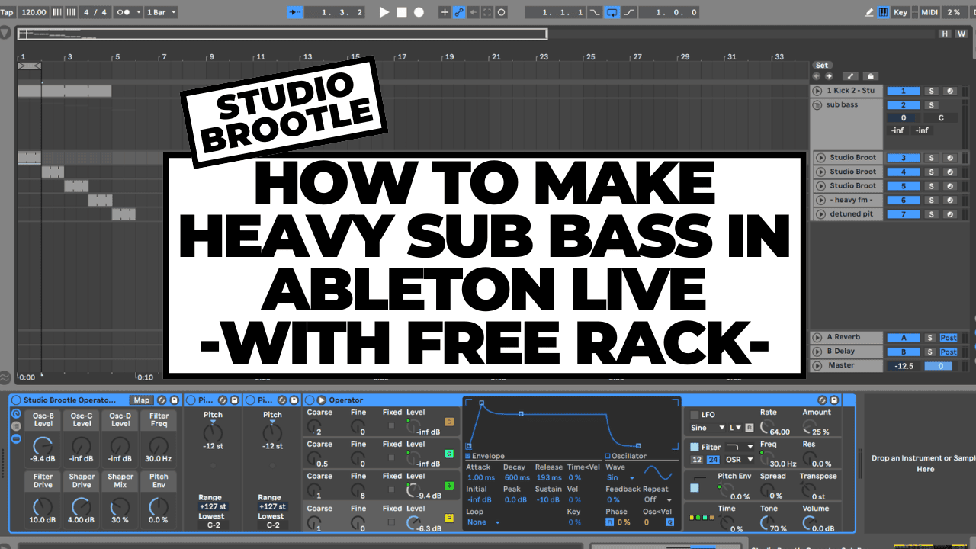Click the next locator arrow
Image resolution: width=976 pixels, height=549 pixels.
[828, 76]
